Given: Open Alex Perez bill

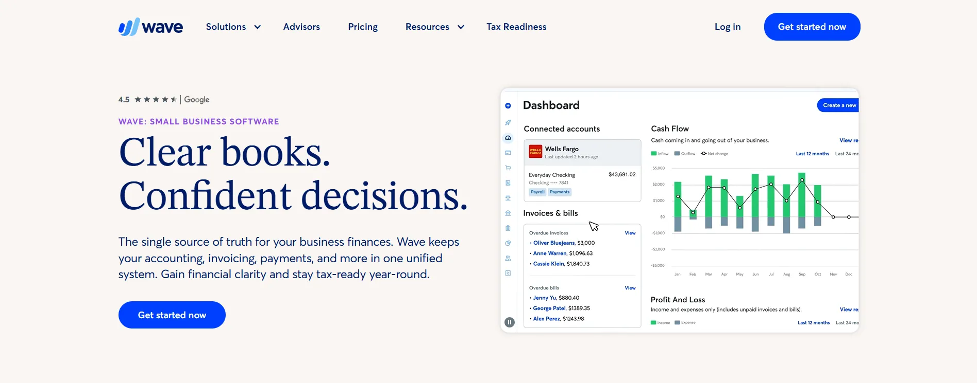Looking at the screenshot, I should click(547, 319).
